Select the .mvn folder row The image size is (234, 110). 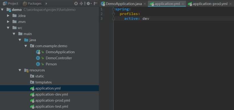click(x=49, y=22)
